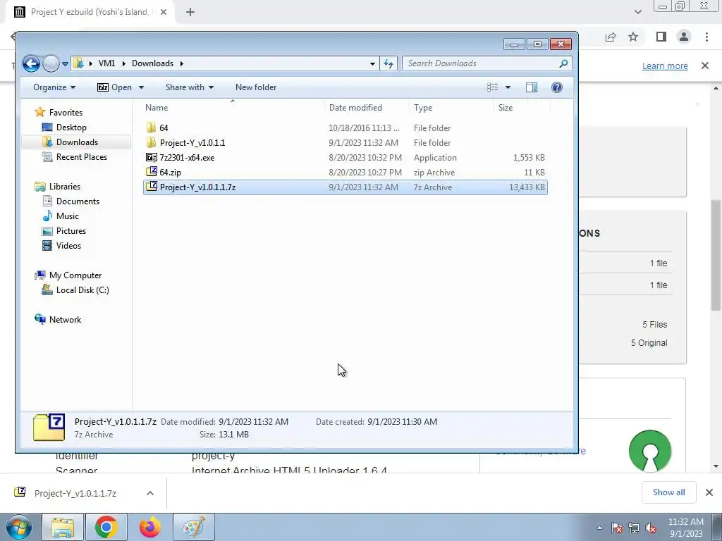
Task: Click the change view icon
Action: pyautogui.click(x=493, y=87)
